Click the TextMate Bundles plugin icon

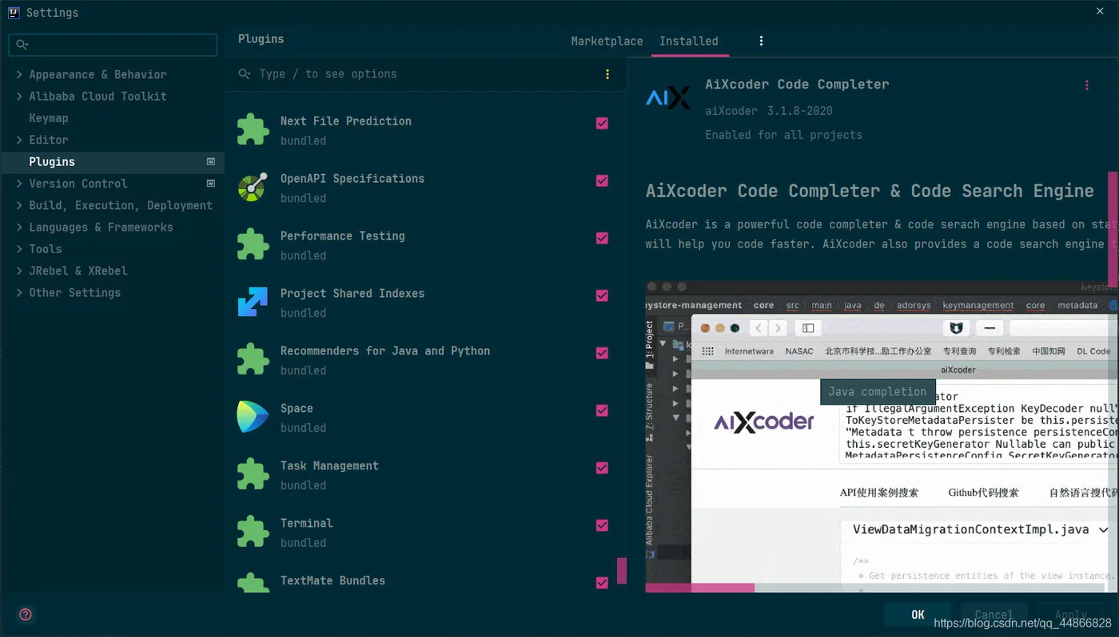pos(253,583)
